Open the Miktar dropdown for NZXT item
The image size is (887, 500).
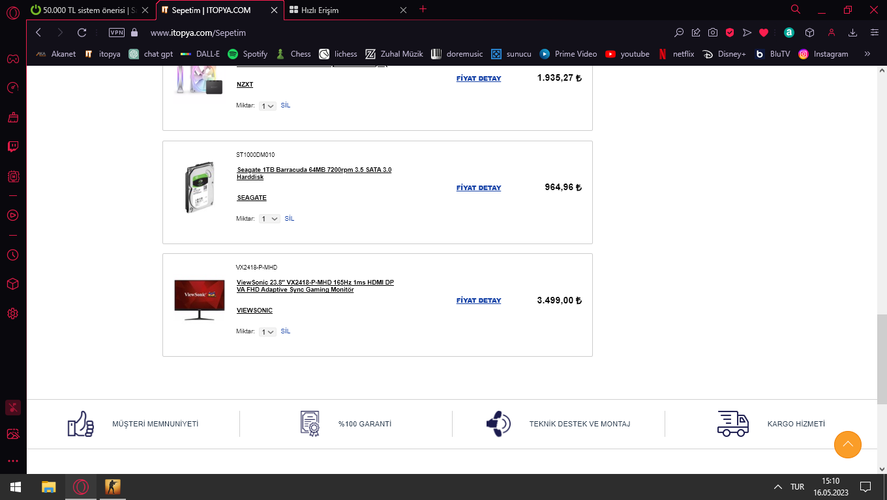pyautogui.click(x=267, y=105)
